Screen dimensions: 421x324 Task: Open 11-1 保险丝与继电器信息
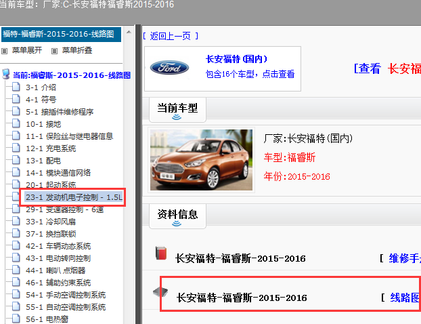[69, 136]
